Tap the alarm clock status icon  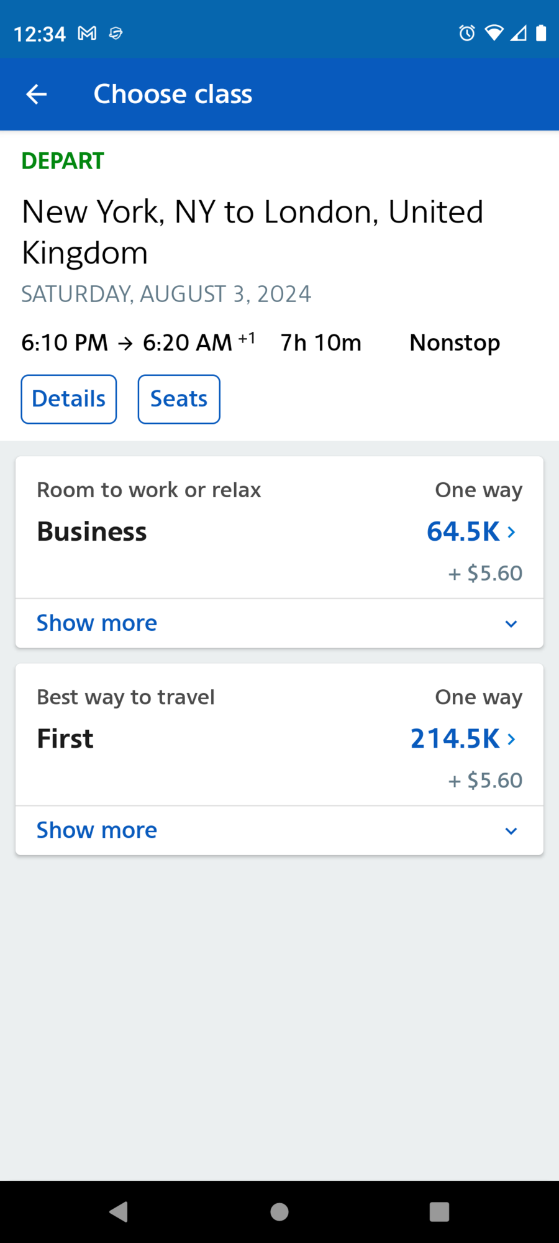pos(467,33)
